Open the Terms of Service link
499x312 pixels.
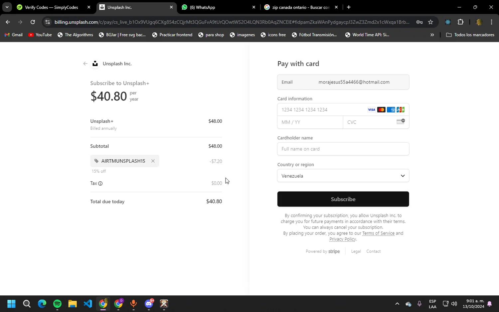pos(378,233)
